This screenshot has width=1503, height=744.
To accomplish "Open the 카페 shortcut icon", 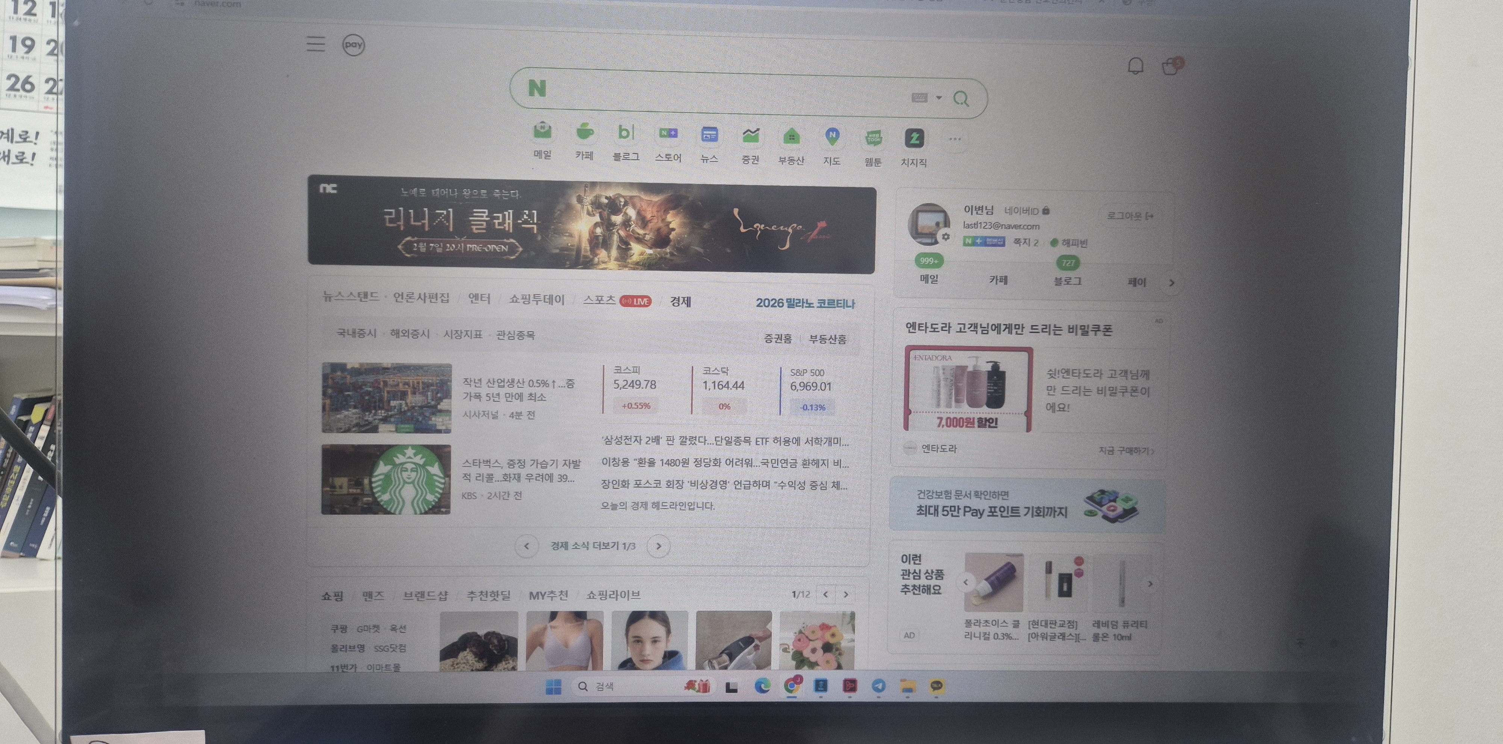I will (x=584, y=133).
